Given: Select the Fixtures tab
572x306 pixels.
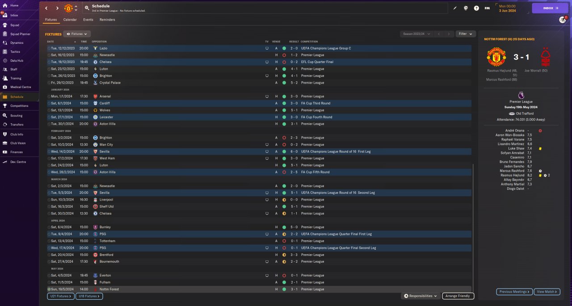Looking at the screenshot, I should point(51,20).
